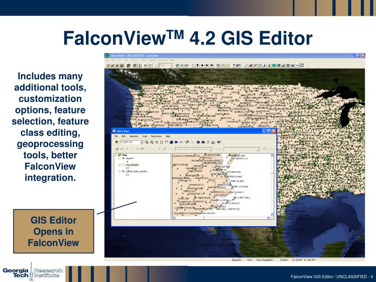Click the map horizontal scrollbar right arrow
Image resolution: width=376 pixels, height=282 pixels.
pyautogui.click(x=268, y=218)
